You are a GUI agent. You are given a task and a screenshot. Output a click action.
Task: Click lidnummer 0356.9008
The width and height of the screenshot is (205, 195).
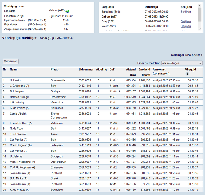point(85,114)
